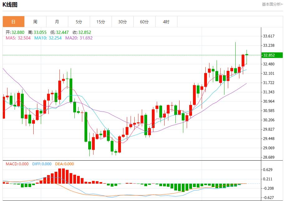Open the 15分 interval tab

pos(101,22)
